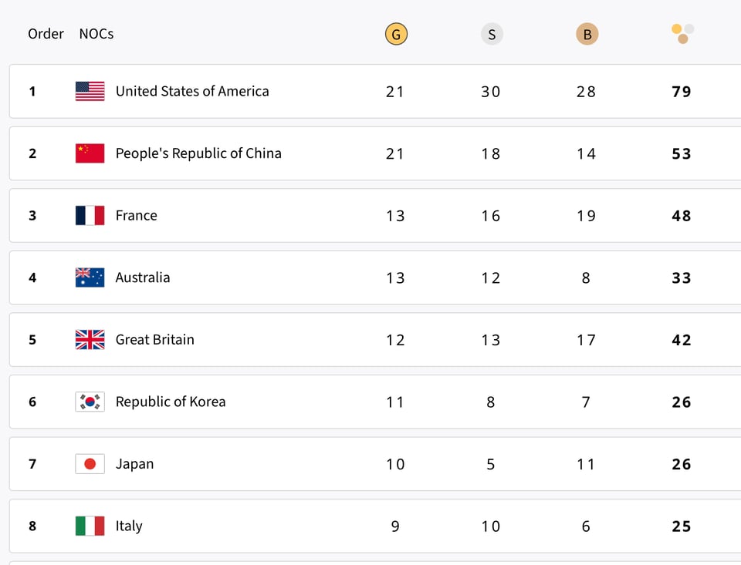Screen dimensions: 741x565
Task: Click the total medals icon
Action: (x=682, y=34)
